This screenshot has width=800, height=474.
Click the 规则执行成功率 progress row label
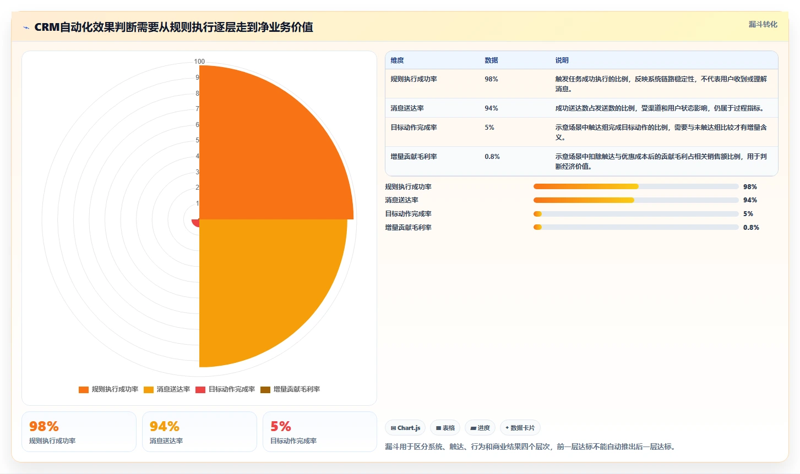point(409,187)
